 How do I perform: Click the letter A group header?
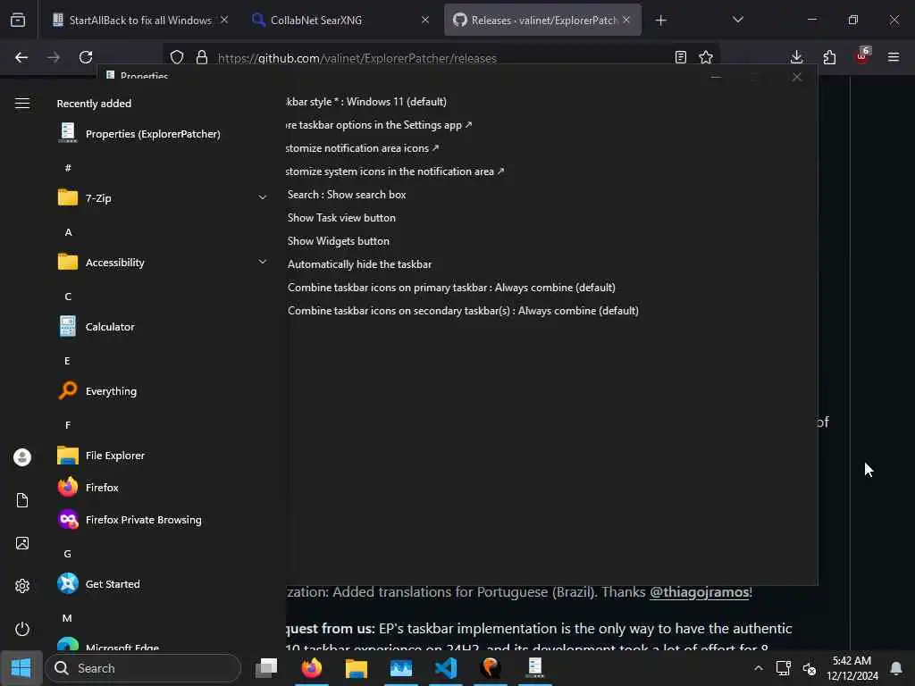point(68,232)
